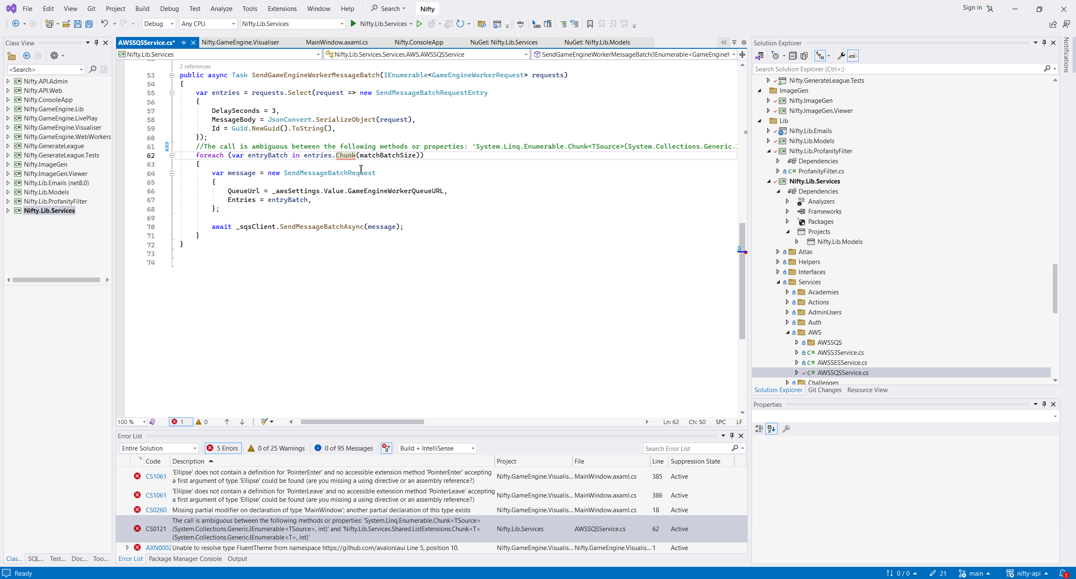1076x579 pixels.
Task: Open Solution Explorer properties wrench icon
Action: click(x=841, y=55)
